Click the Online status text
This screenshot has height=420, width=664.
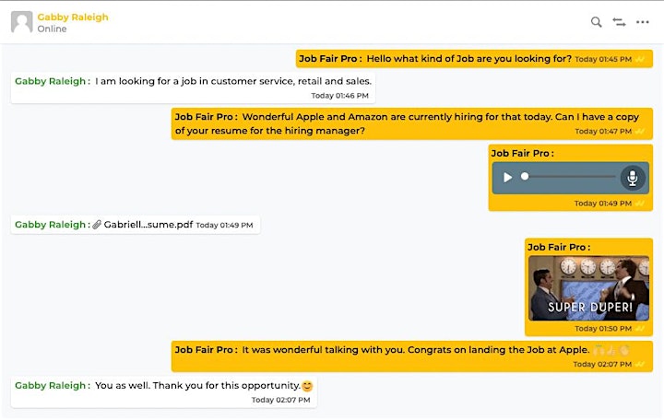tap(52, 29)
